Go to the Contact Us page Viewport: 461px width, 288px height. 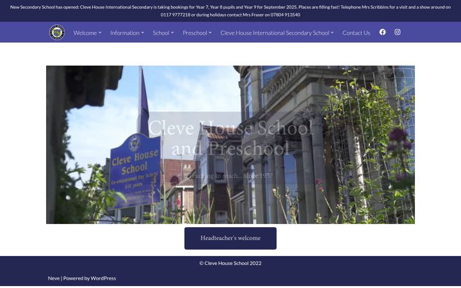click(356, 33)
